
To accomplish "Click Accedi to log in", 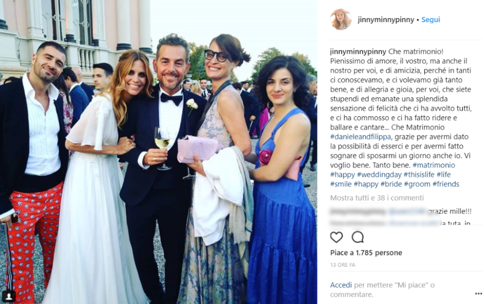I will coord(341,285).
